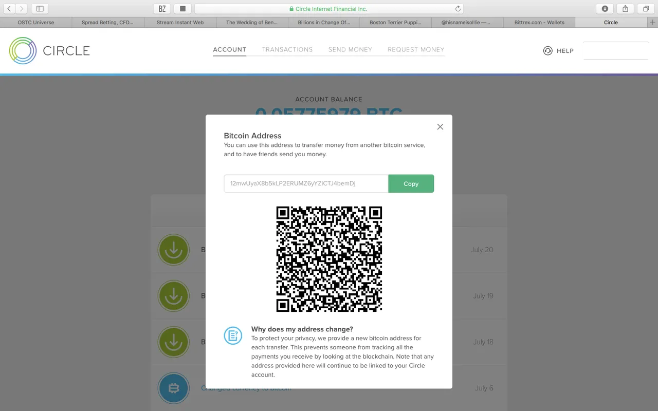Click the blue bitcoin currency icon
The height and width of the screenshot is (411, 658).
(x=174, y=388)
